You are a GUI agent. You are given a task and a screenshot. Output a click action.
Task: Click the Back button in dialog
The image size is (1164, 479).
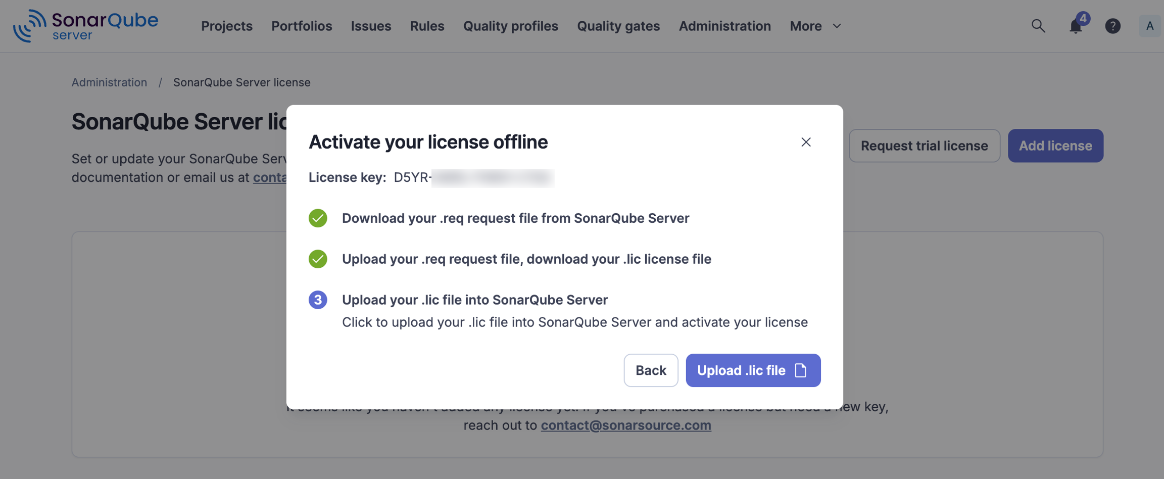coord(651,370)
